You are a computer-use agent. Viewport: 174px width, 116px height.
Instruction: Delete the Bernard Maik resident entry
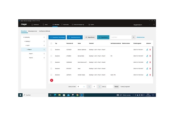click(x=150, y=56)
